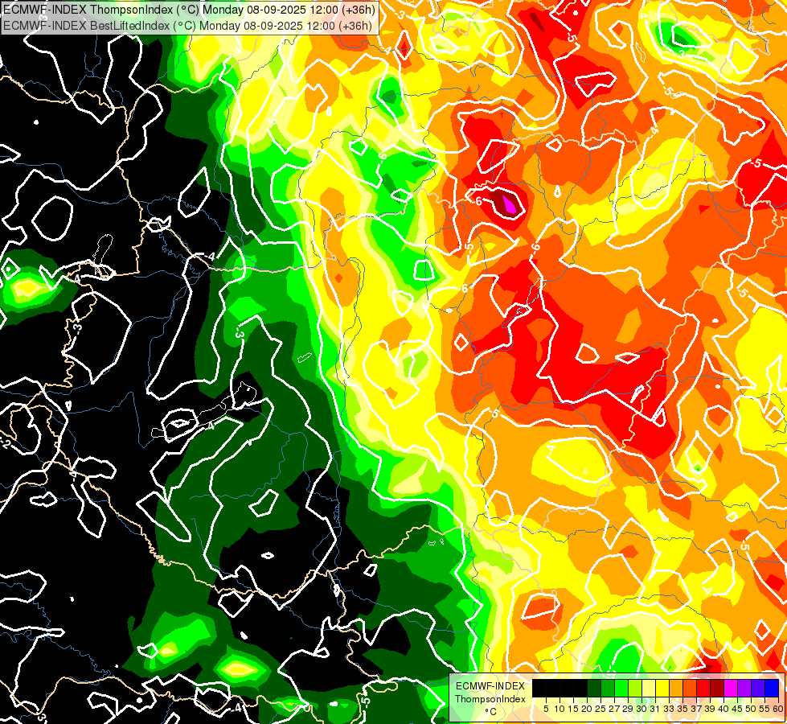
Task: Click legend scale value 39
Action: (x=710, y=709)
